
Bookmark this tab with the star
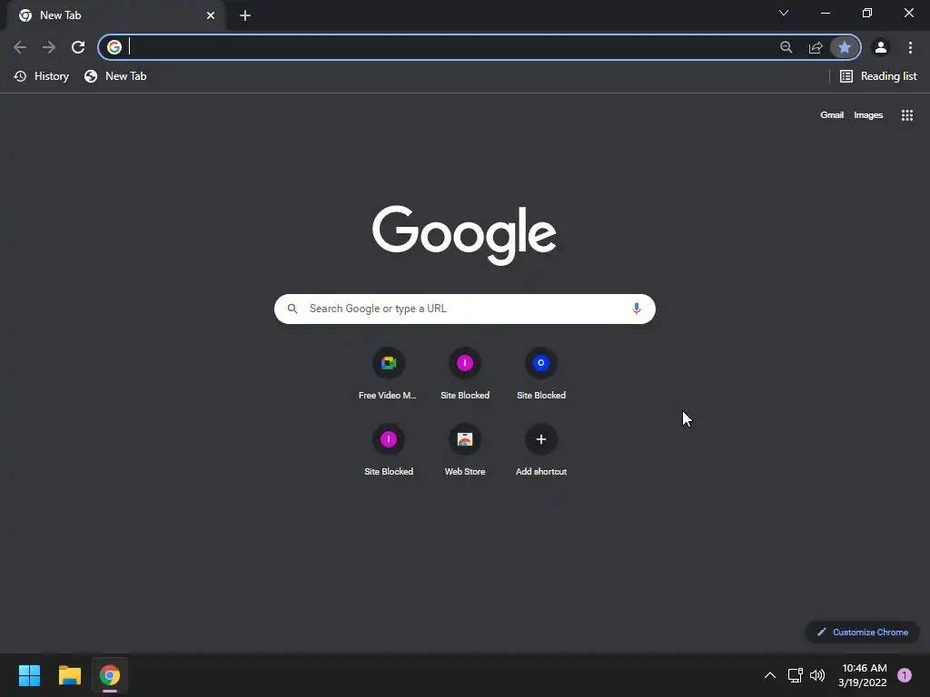[845, 47]
